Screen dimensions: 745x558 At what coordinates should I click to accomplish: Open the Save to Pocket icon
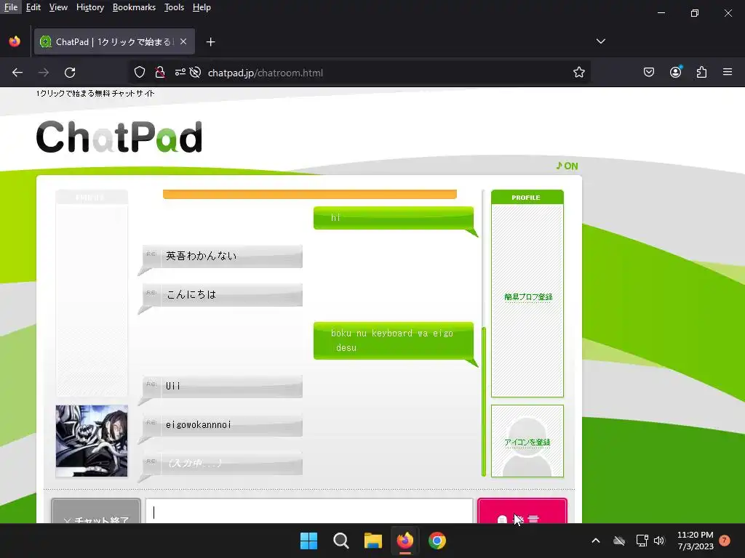[648, 72]
